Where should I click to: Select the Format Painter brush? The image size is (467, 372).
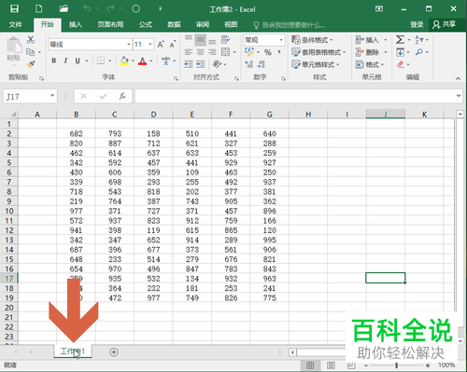tap(31, 64)
